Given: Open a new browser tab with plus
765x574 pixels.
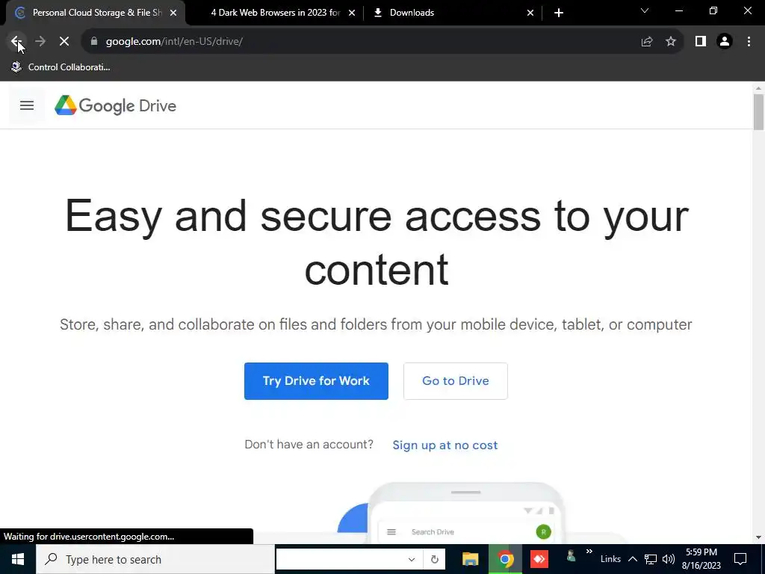Looking at the screenshot, I should [x=559, y=13].
